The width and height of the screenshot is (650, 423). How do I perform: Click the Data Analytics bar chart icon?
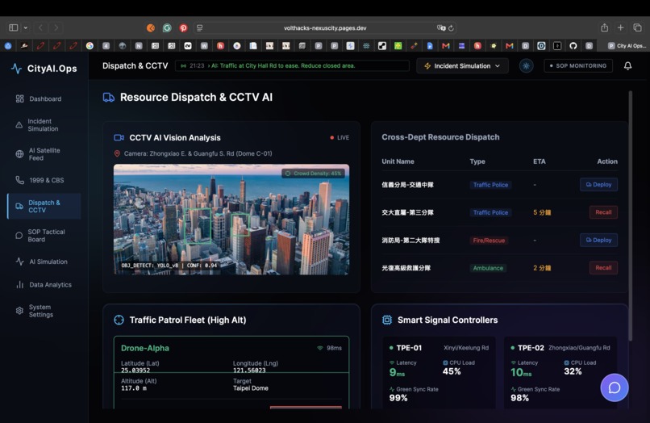[x=19, y=285]
